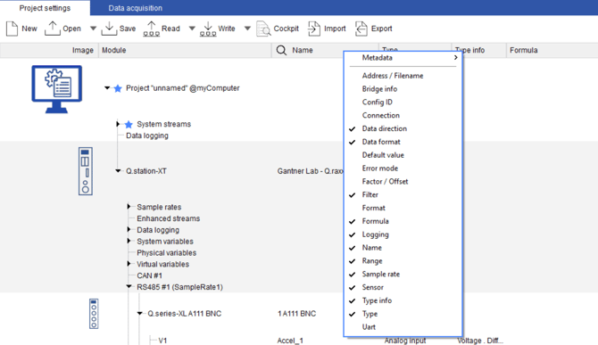The image size is (598, 345).
Task: Click the Q.series-XL A111 module image
Action: coord(94,314)
